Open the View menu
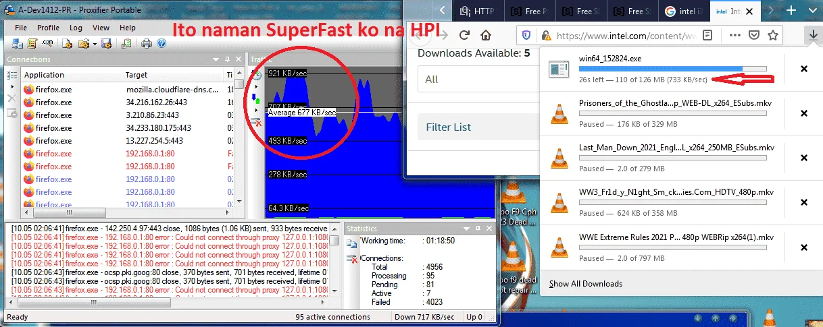 [101, 28]
